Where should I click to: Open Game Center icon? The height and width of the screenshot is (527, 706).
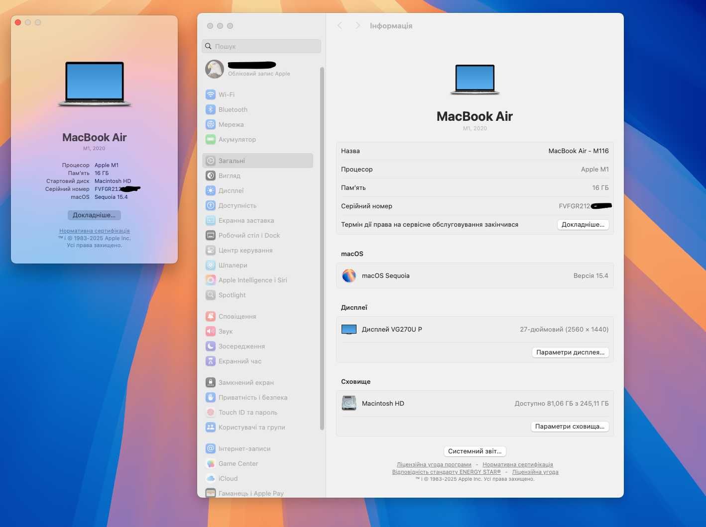(211, 463)
